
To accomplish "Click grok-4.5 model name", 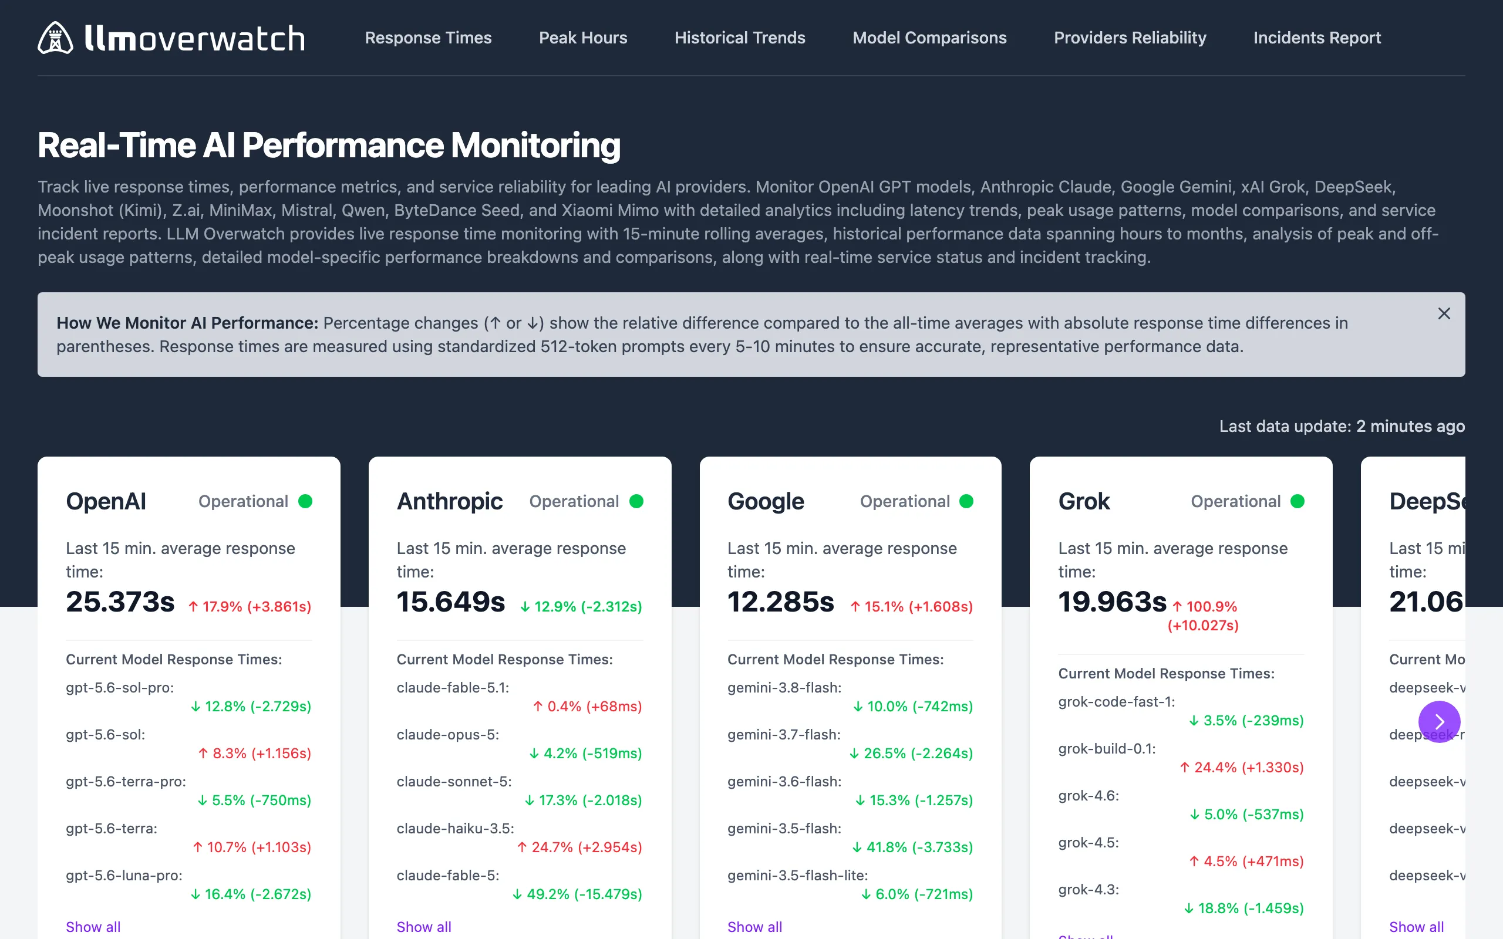I will (x=1088, y=843).
